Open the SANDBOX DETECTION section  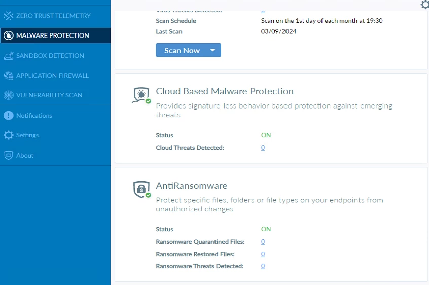[50, 55]
